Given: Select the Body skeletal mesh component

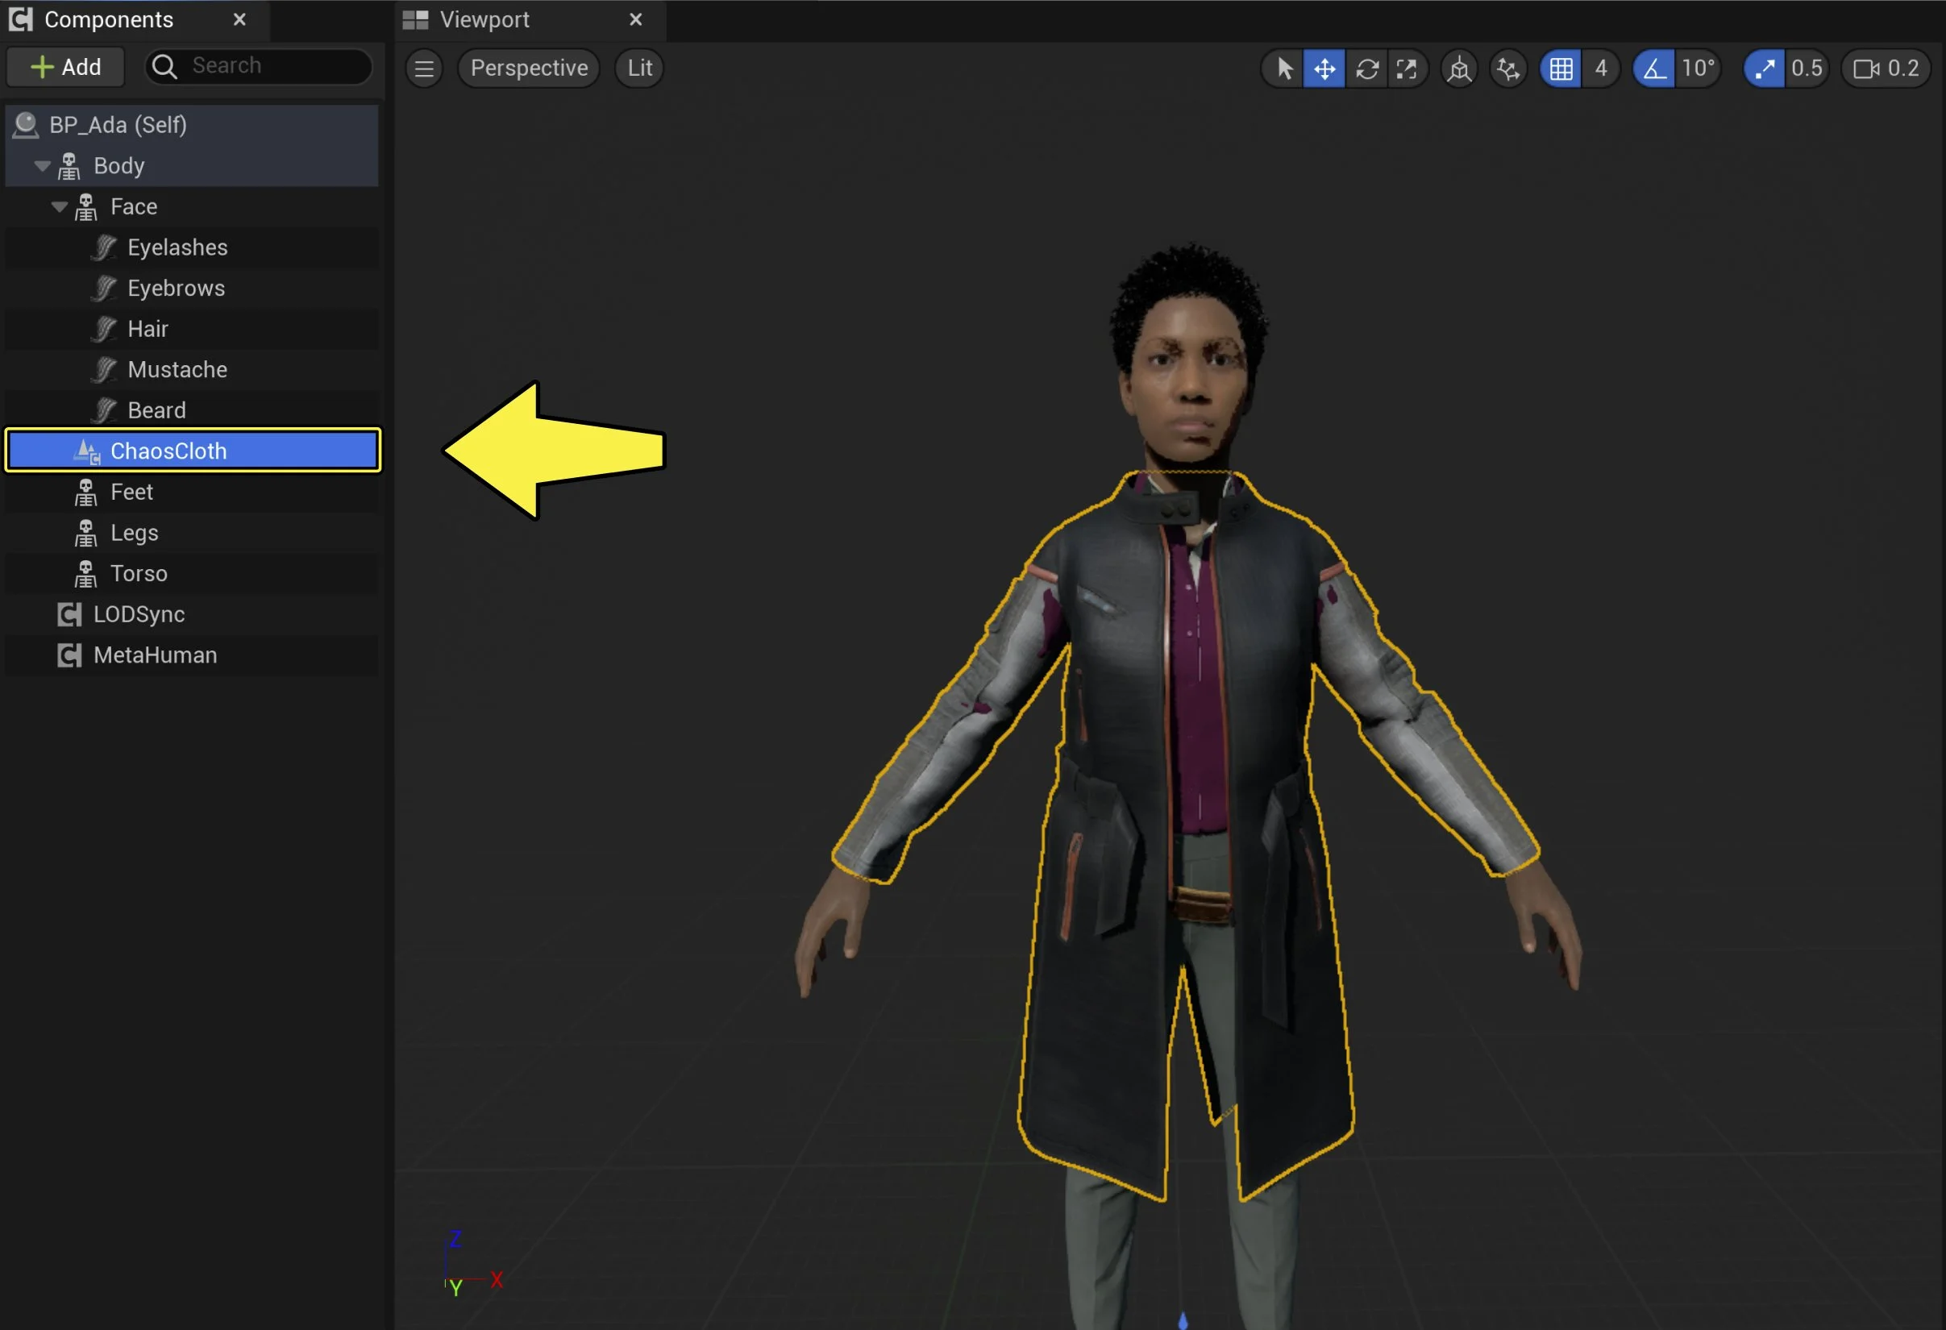Looking at the screenshot, I should coord(192,166).
